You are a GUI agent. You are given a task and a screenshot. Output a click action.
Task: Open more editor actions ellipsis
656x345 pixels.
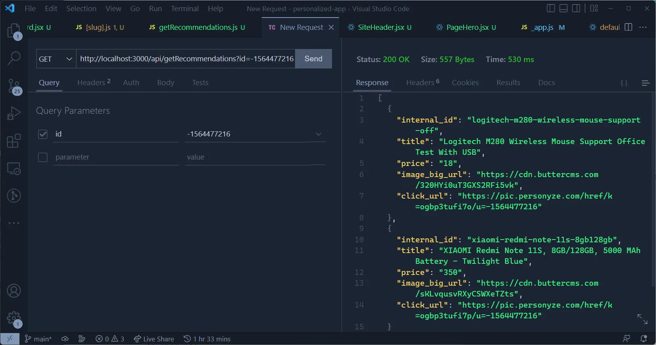[643, 27]
